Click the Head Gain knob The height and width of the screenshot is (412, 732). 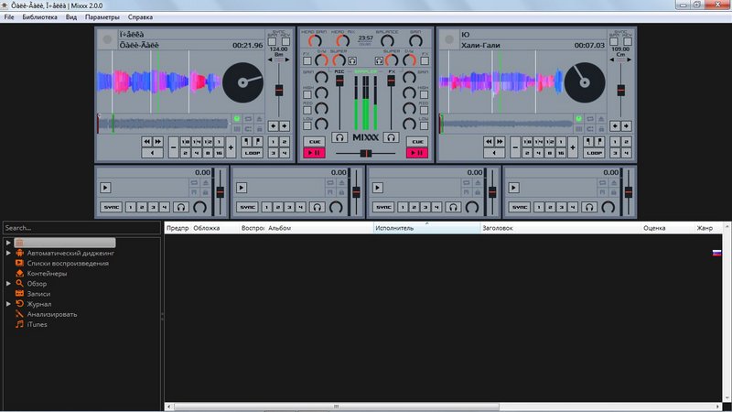[315, 41]
